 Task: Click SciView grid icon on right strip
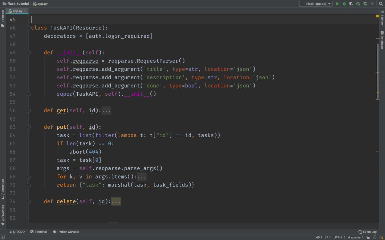[x=382, y=12]
